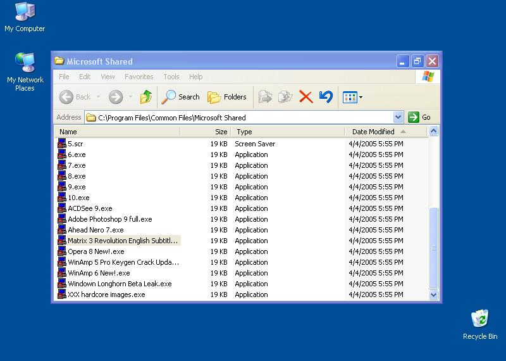This screenshot has width=506, height=361.
Task: Toggle the Folders pane
Action: 227,97
